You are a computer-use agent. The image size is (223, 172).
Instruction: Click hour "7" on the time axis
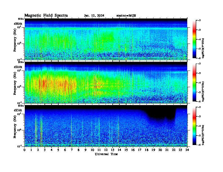click(72, 150)
